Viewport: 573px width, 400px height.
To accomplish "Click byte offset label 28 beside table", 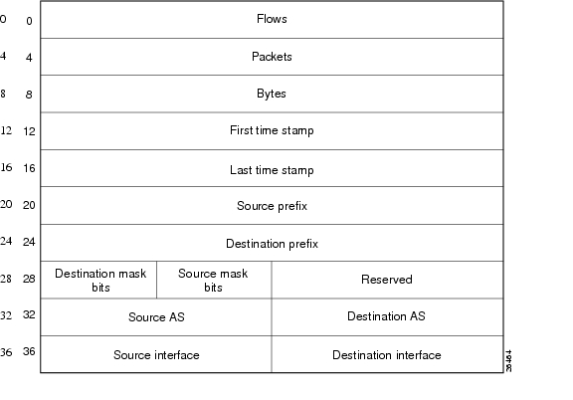I will (29, 279).
